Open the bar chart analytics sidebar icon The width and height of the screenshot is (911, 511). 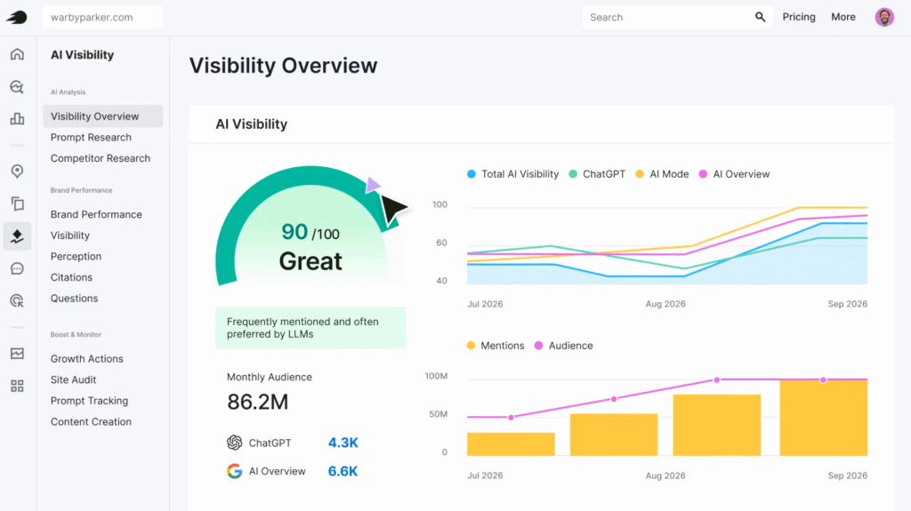tap(17, 119)
